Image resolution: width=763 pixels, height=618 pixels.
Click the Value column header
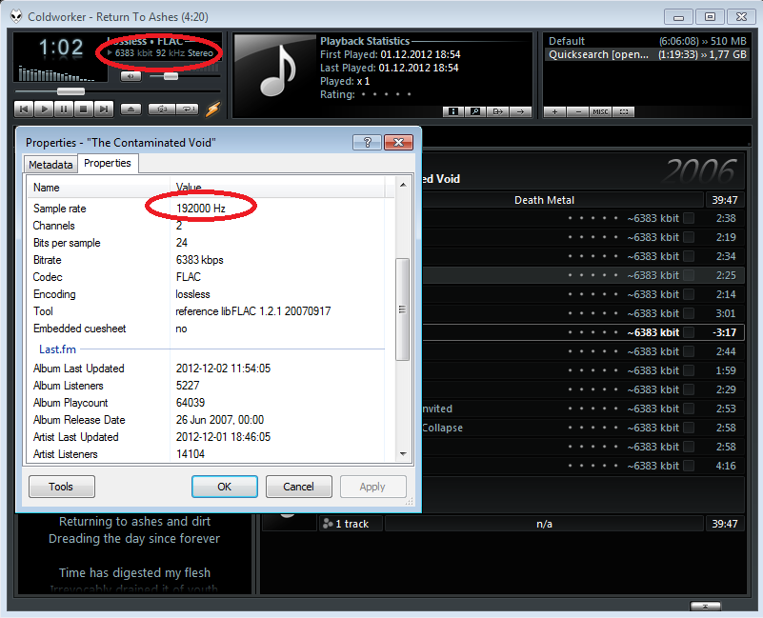click(277, 188)
